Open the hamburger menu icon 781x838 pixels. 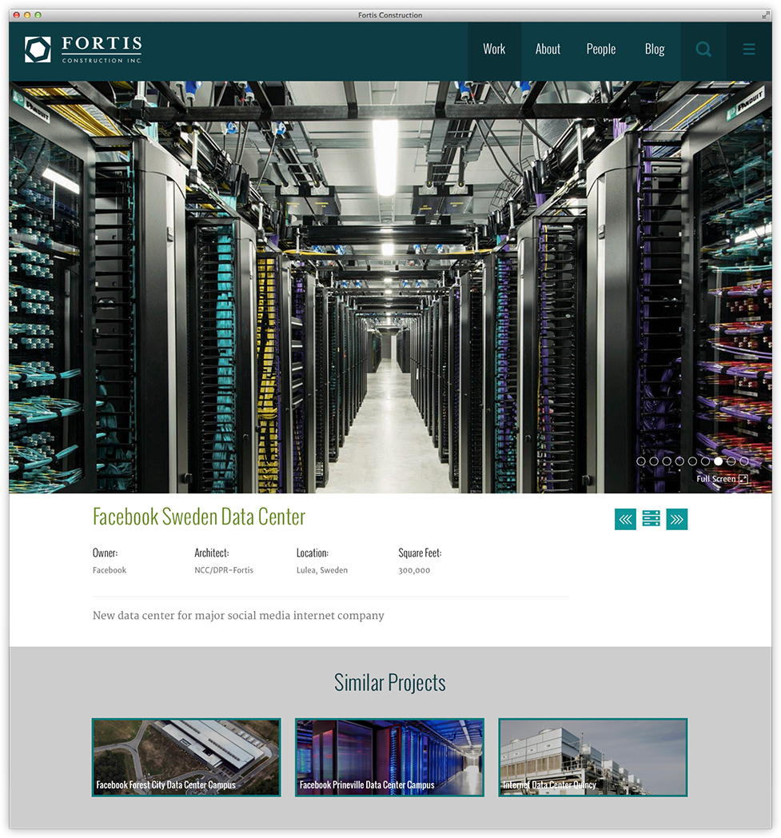[749, 50]
